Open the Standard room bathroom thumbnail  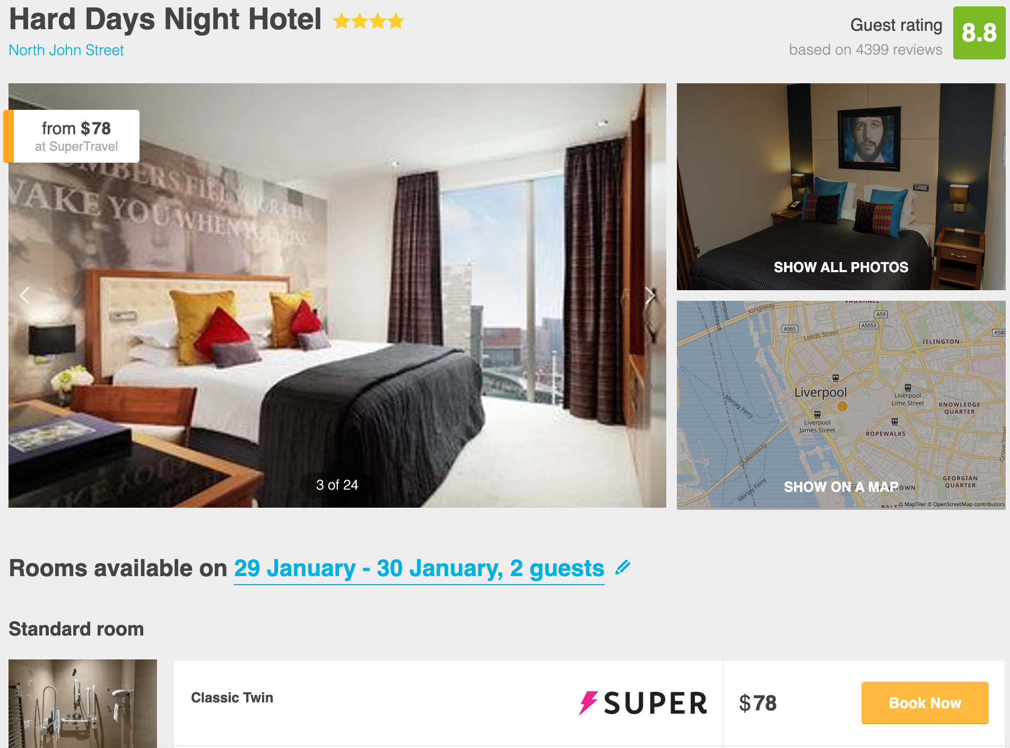point(83,703)
